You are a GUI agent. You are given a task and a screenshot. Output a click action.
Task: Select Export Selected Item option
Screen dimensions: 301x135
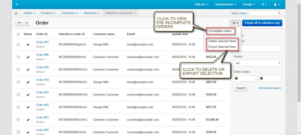(x=222, y=47)
